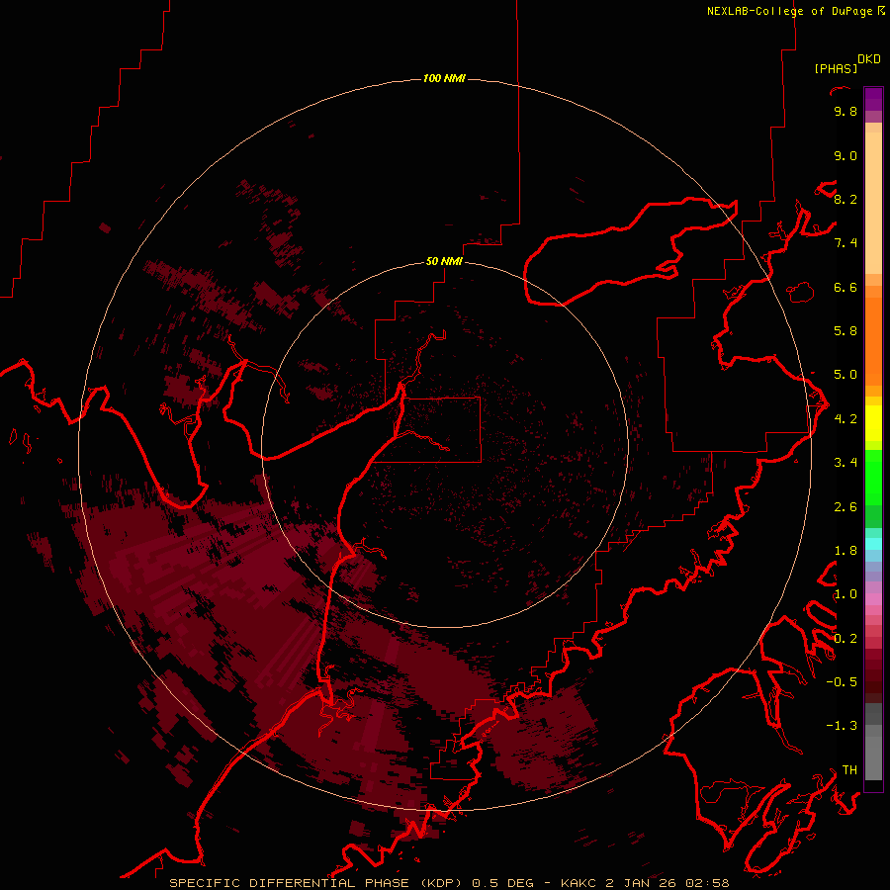Click the 100 NMI range ring label
Viewport: 890px width, 890px height.
point(444,78)
